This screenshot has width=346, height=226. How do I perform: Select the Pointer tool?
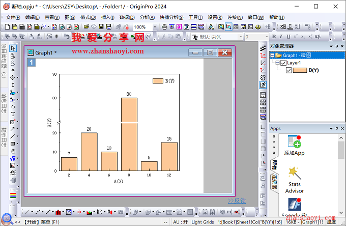[13, 48]
